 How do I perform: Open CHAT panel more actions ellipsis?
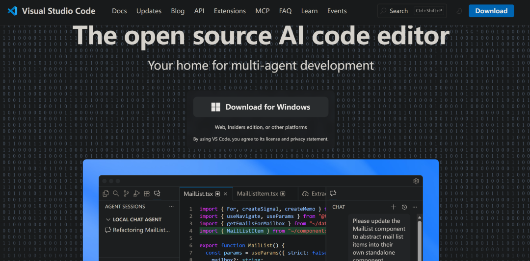point(415,207)
